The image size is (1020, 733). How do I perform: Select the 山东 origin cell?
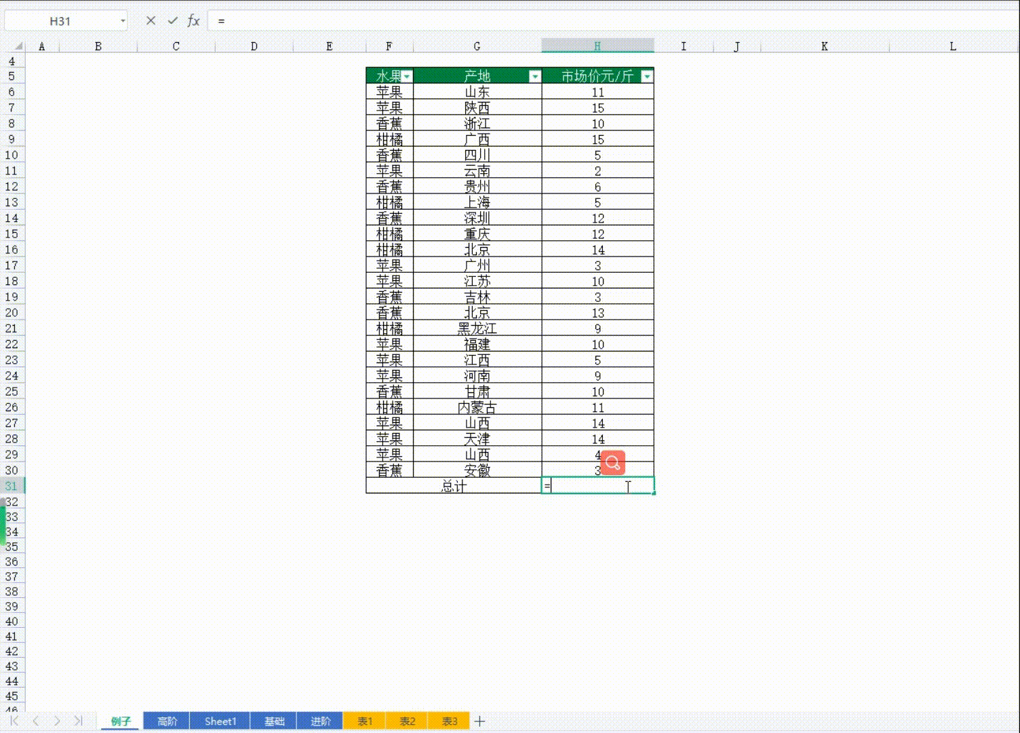coord(477,92)
